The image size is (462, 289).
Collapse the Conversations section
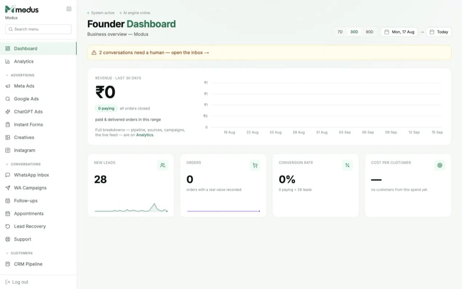point(23,164)
